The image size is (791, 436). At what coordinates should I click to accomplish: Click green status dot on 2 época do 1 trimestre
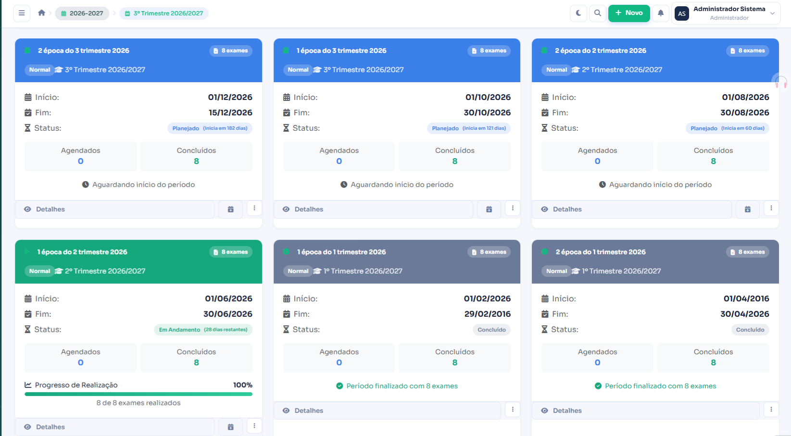click(x=545, y=252)
